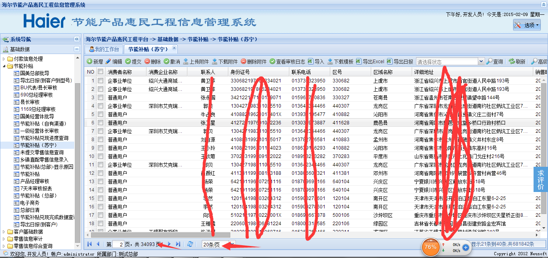
Task: Expand the 付款信息处理 folder
Action: tap(4, 59)
